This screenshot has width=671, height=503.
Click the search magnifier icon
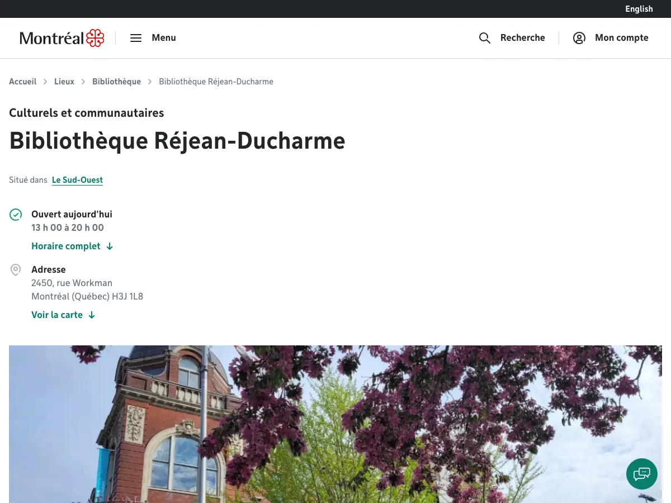click(x=485, y=38)
